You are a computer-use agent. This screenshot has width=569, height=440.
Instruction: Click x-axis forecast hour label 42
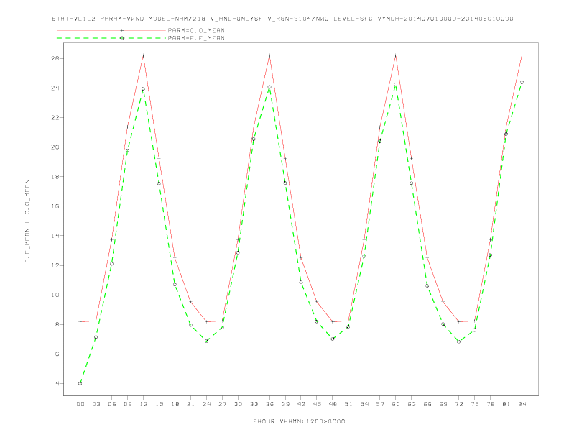(301, 404)
